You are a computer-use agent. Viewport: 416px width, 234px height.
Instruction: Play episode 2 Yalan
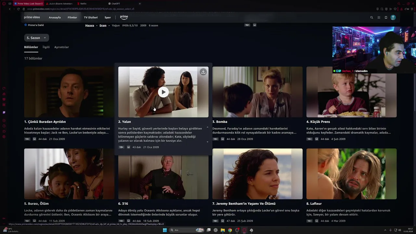point(163,92)
